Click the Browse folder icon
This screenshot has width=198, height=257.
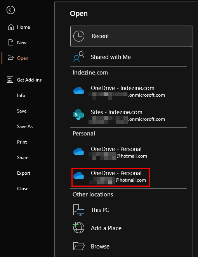(x=79, y=246)
